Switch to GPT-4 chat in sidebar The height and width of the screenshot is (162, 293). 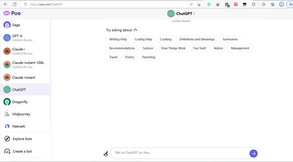tap(25, 38)
